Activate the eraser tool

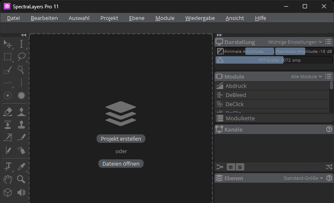8,111
